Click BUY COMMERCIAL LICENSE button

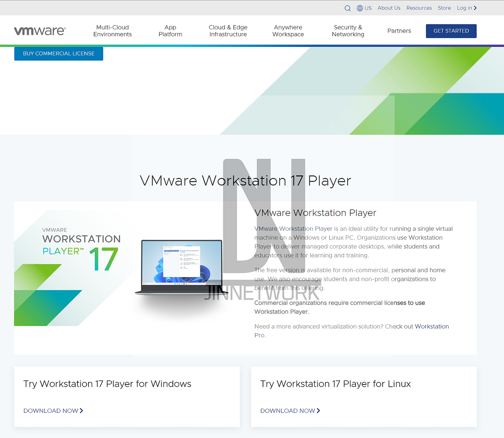tap(59, 54)
